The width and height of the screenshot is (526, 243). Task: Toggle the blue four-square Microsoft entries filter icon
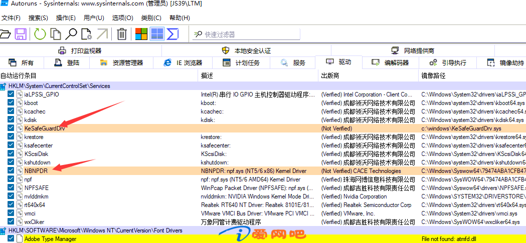[157, 34]
